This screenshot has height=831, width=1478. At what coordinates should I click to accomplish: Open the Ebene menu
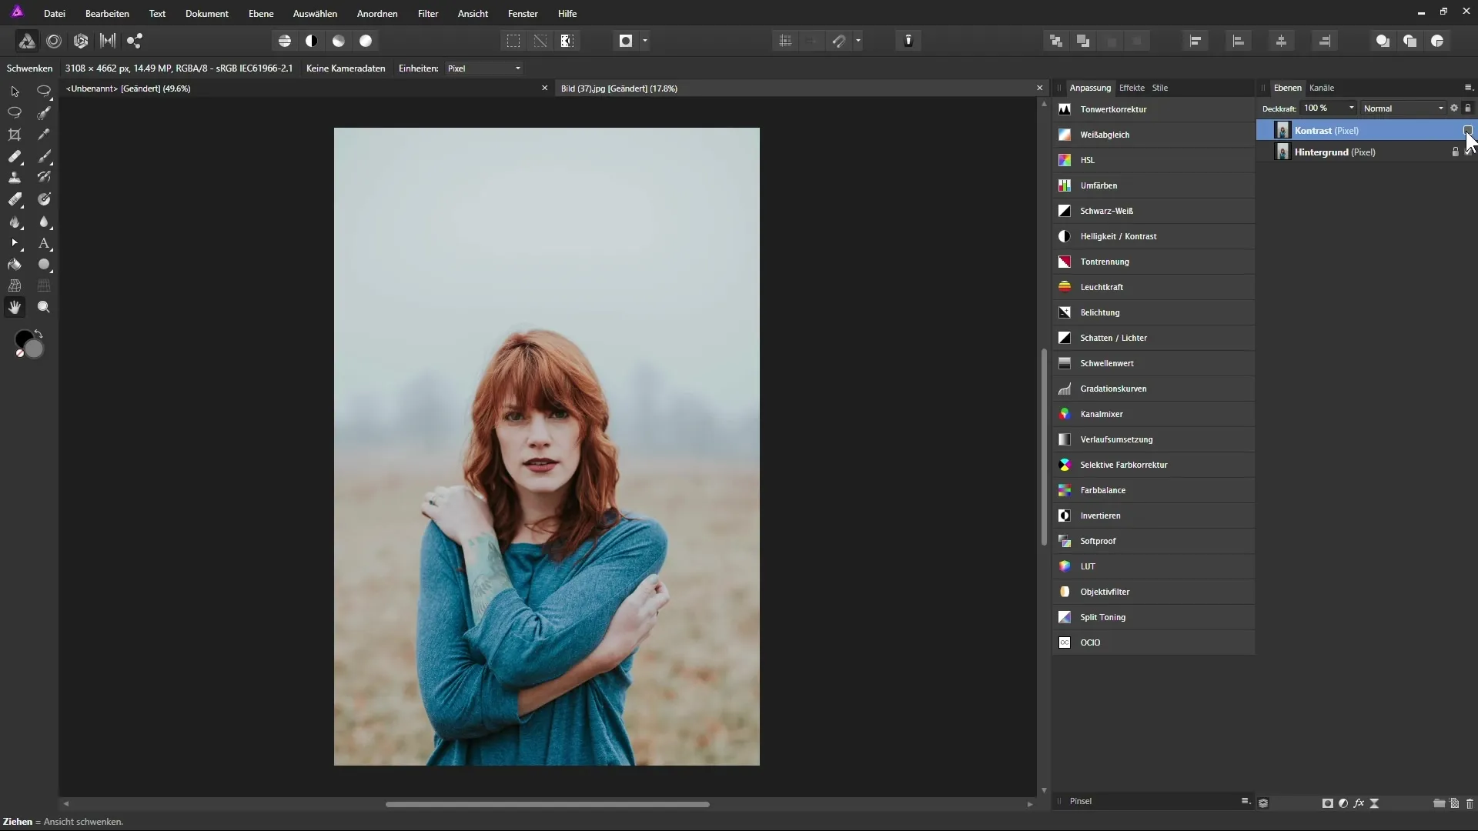coord(261,14)
